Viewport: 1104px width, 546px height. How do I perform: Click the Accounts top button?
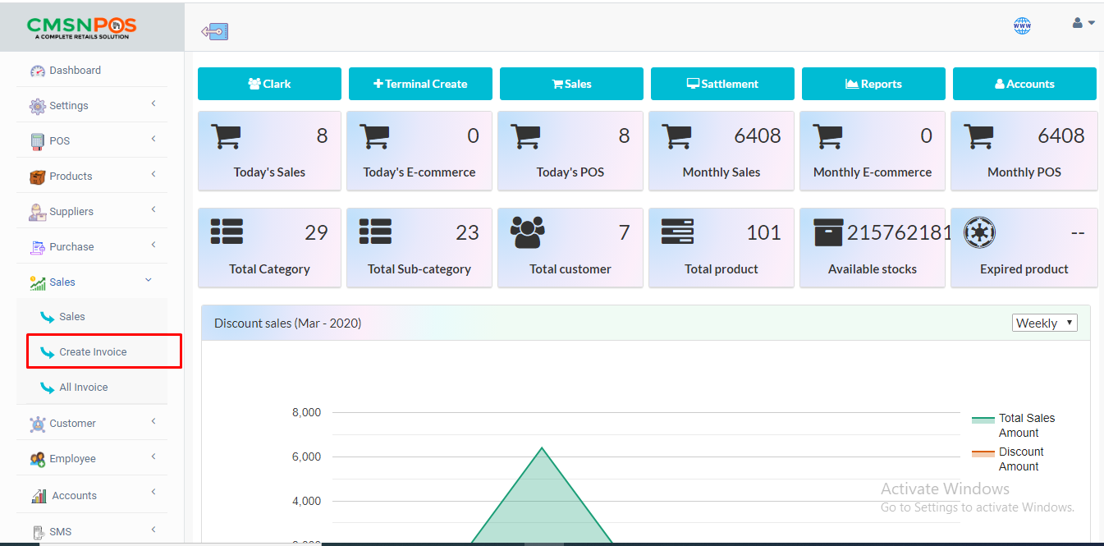(x=1024, y=84)
